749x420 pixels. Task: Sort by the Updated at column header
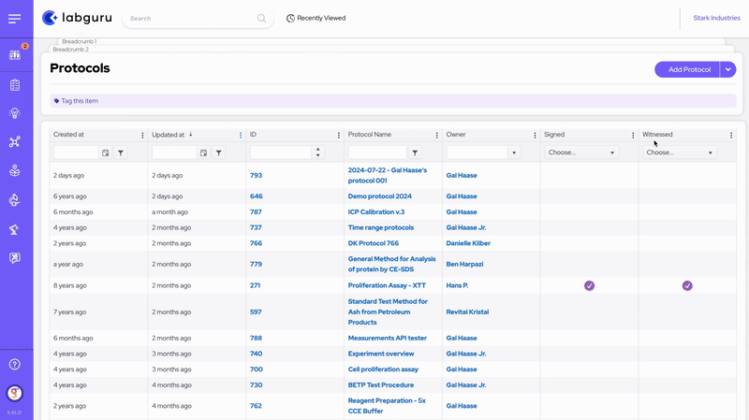coord(169,135)
